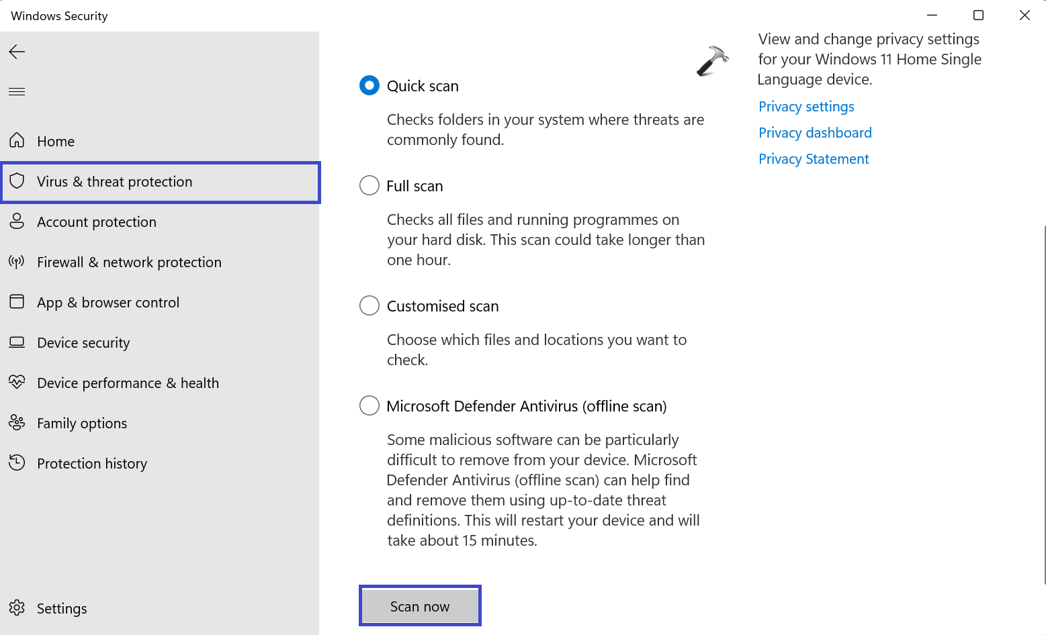Click the vertical scrollbar on right edge
Viewport: 1046px width, 635px height.
pos(1043,403)
